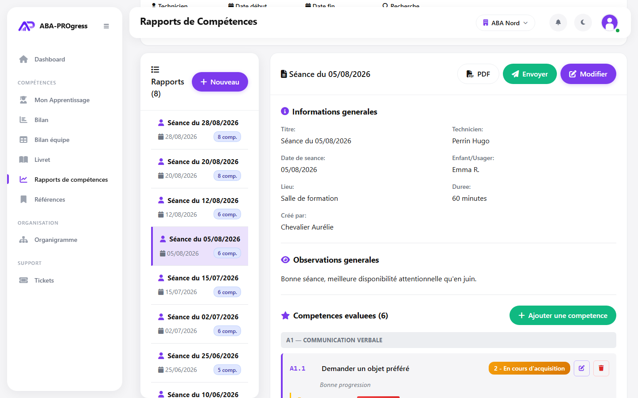The image size is (638, 398).
Task: Select report Séance du 02/07/2026
Action: pyautogui.click(x=199, y=324)
